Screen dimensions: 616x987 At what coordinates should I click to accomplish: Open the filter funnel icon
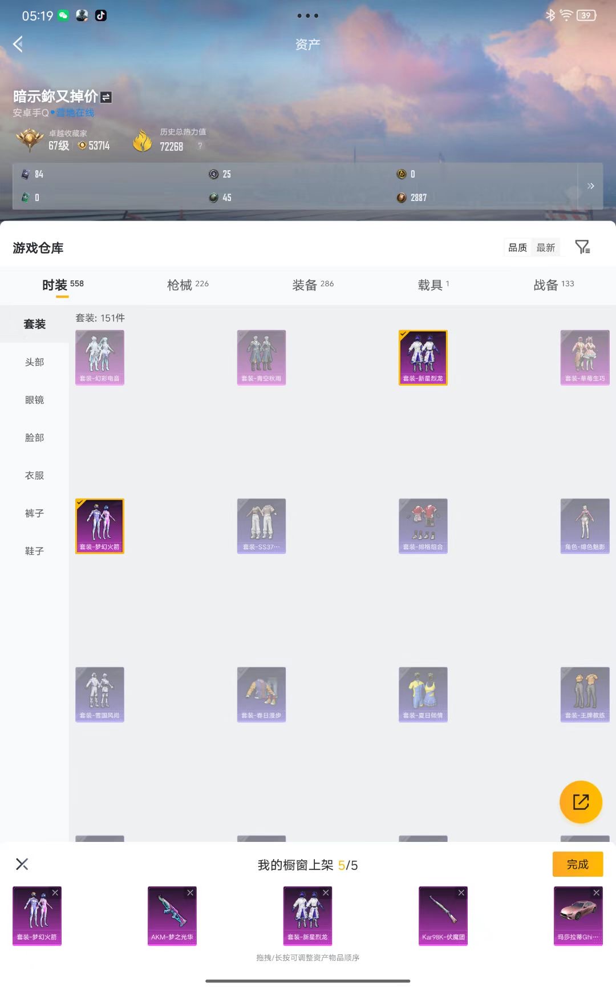(582, 247)
